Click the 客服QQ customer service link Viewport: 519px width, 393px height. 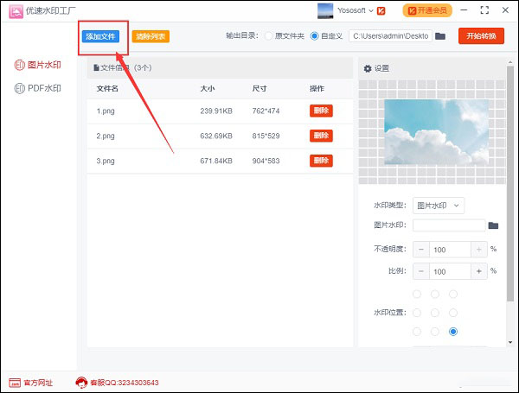[x=125, y=383]
